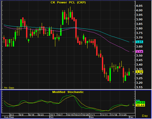Screen dimensions: 152x119
Task: Click the 3.90 price axis label
Action: [139, 20]
